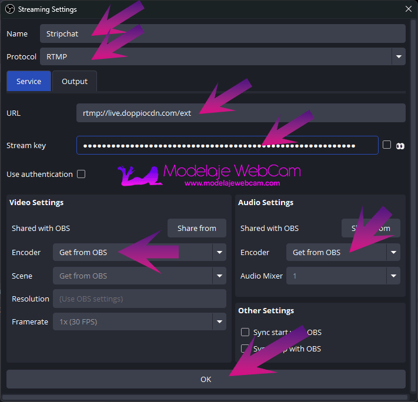The width and height of the screenshot is (418, 402).
Task: Click the OBS logo in the title bar
Action: click(10, 9)
